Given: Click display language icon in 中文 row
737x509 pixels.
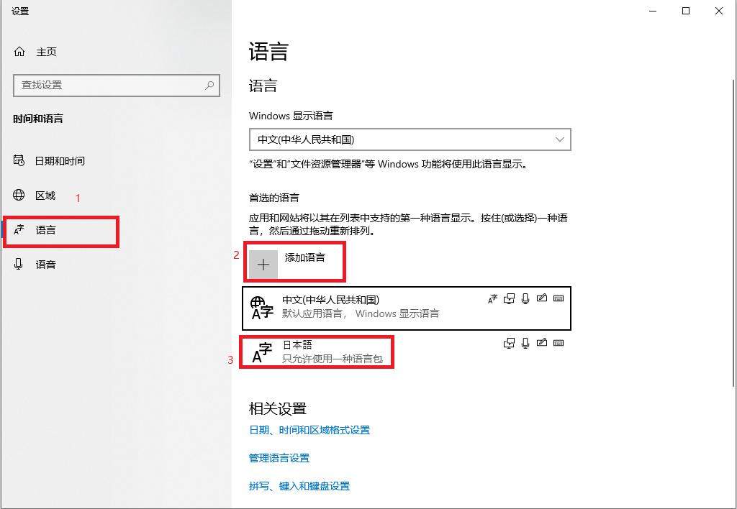Looking at the screenshot, I should [492, 298].
